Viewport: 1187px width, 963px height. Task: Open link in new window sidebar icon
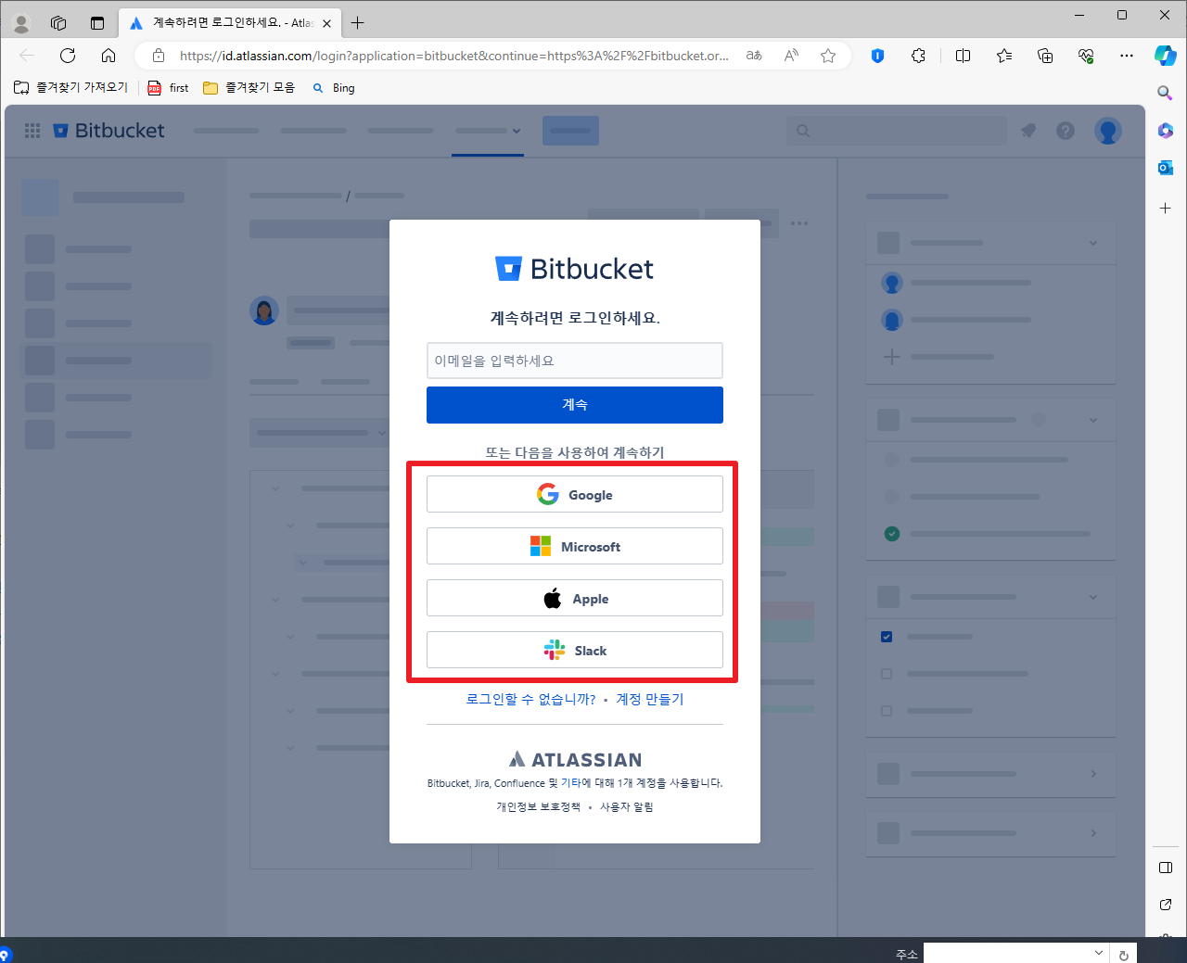1166,905
